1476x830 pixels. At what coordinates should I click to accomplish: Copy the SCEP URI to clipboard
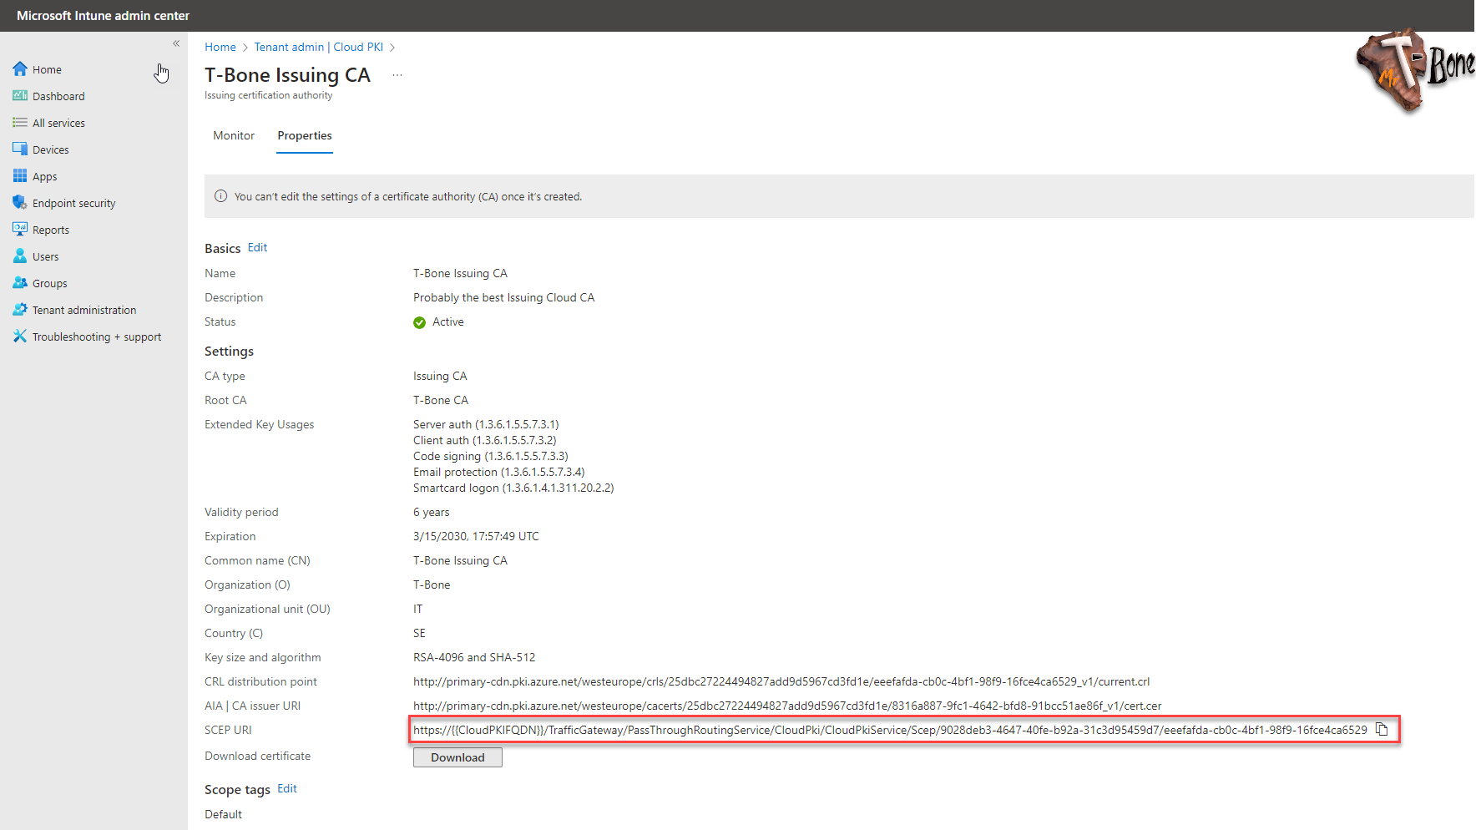1382,729
